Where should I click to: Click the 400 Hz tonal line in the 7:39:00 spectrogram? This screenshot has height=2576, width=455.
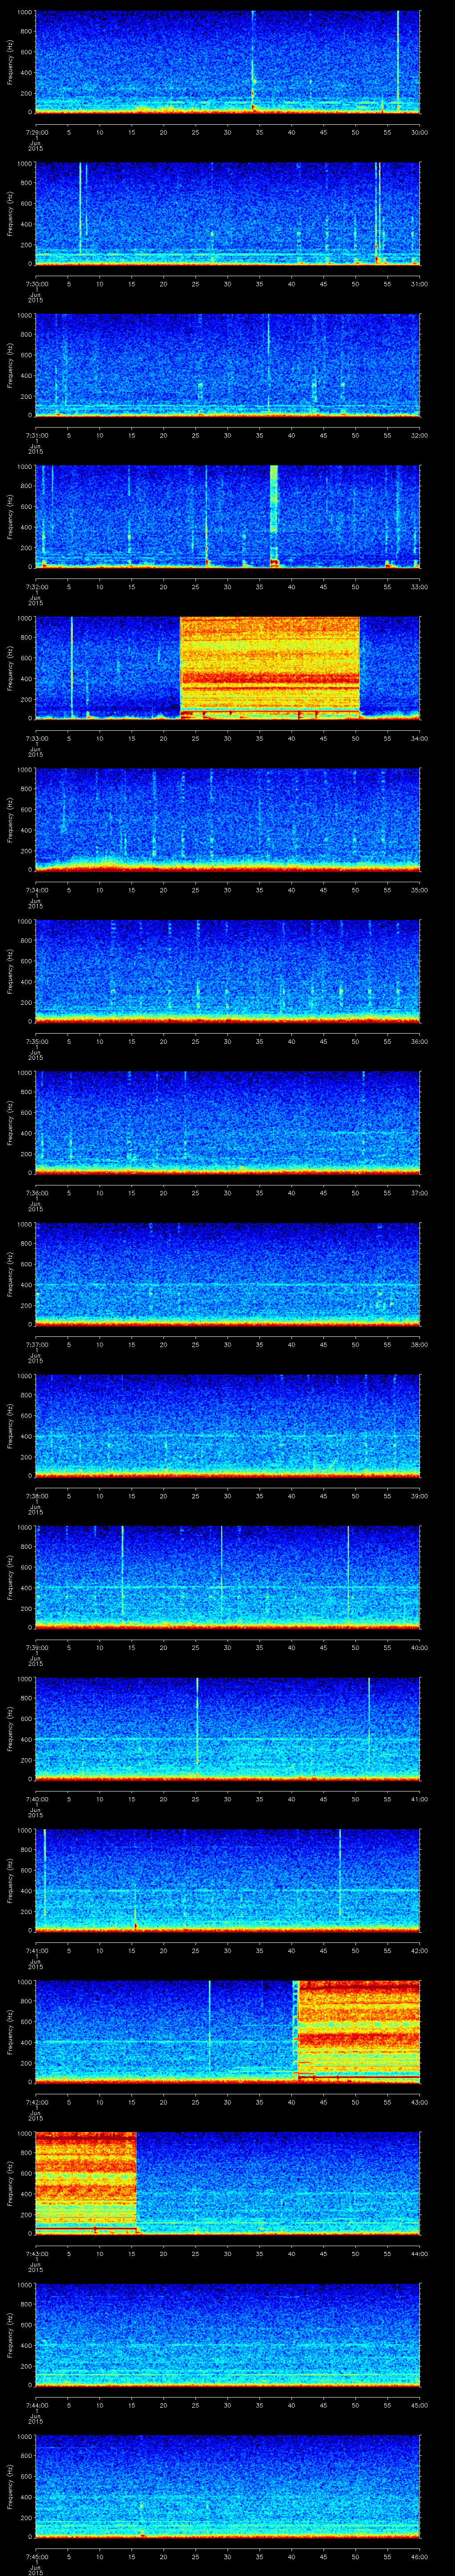point(227,1586)
